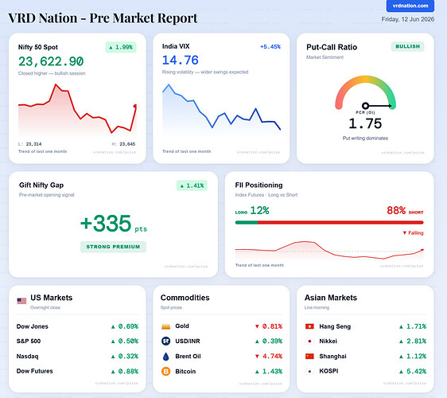Click the Brent Oil droplet icon
The image size is (447, 398).
[x=166, y=357]
